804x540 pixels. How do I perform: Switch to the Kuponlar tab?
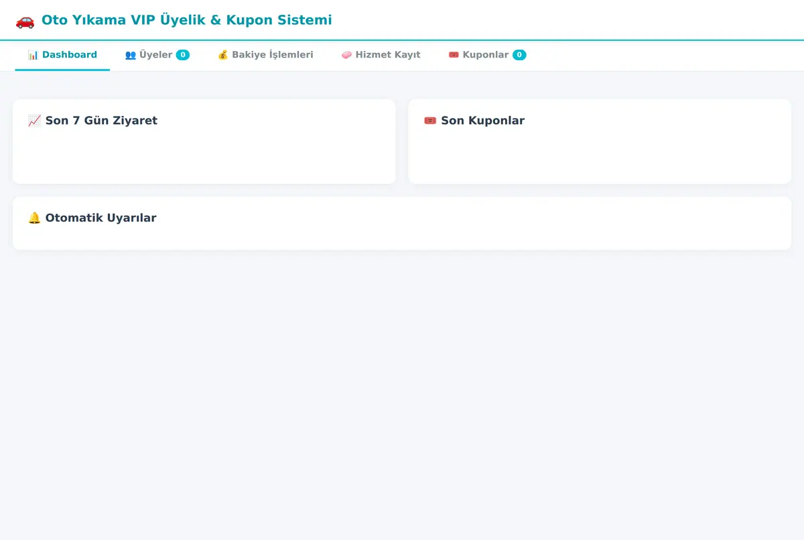(487, 55)
